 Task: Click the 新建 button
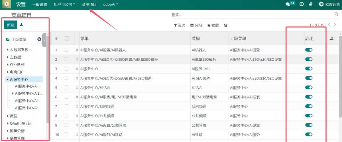[x=11, y=25]
